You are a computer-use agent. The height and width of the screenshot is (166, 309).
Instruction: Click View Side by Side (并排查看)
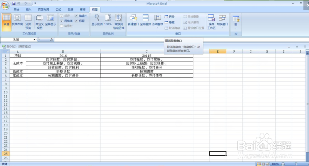point(191,17)
